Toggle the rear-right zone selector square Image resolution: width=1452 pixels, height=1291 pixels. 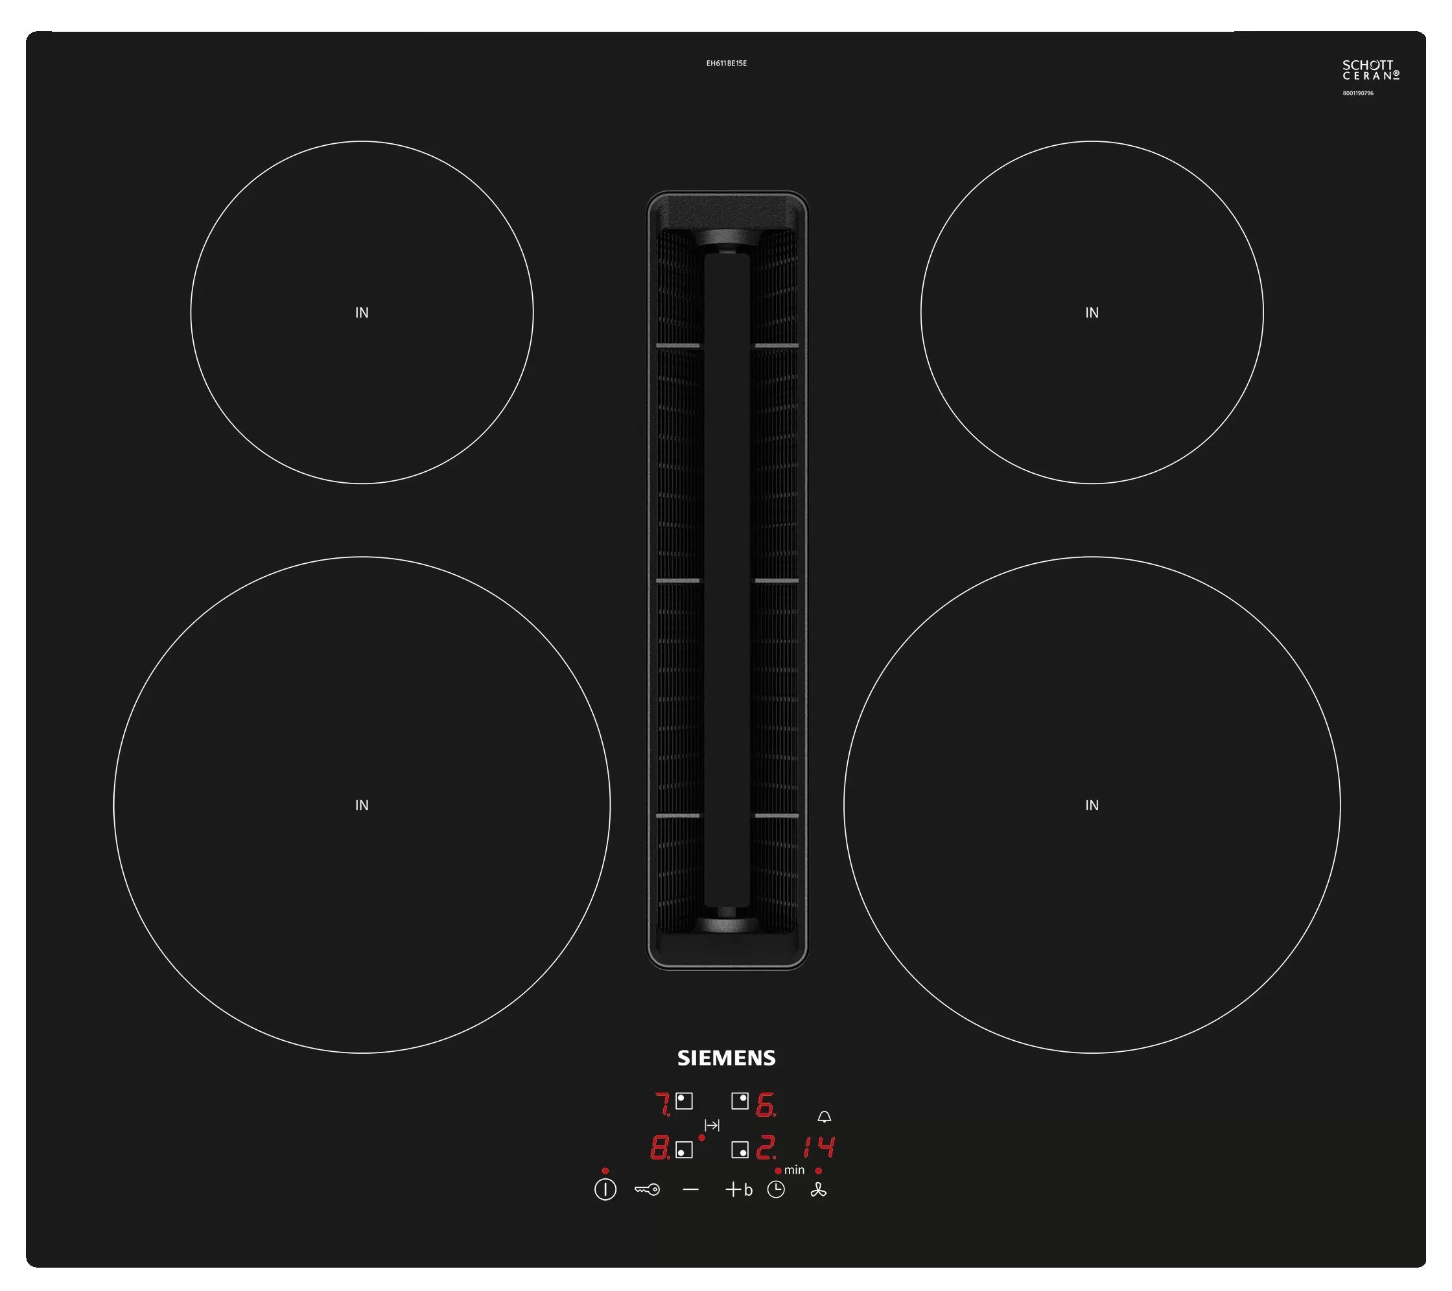pyautogui.click(x=740, y=1101)
